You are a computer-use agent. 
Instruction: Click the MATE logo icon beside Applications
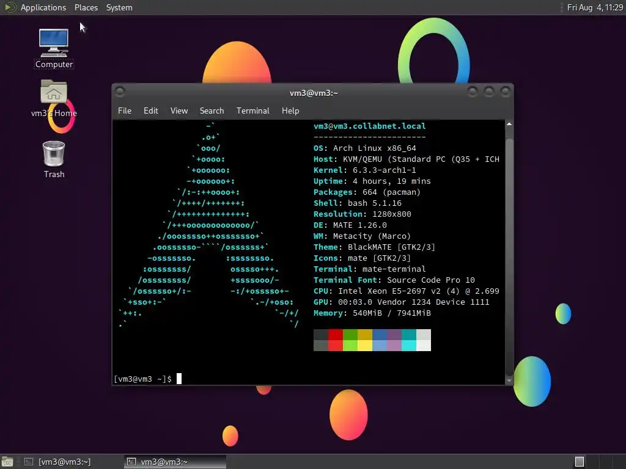tap(9, 7)
